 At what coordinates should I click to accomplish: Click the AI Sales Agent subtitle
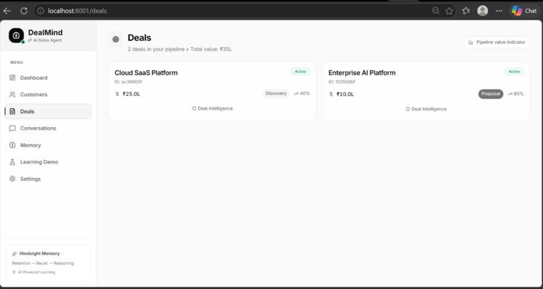pyautogui.click(x=47, y=40)
